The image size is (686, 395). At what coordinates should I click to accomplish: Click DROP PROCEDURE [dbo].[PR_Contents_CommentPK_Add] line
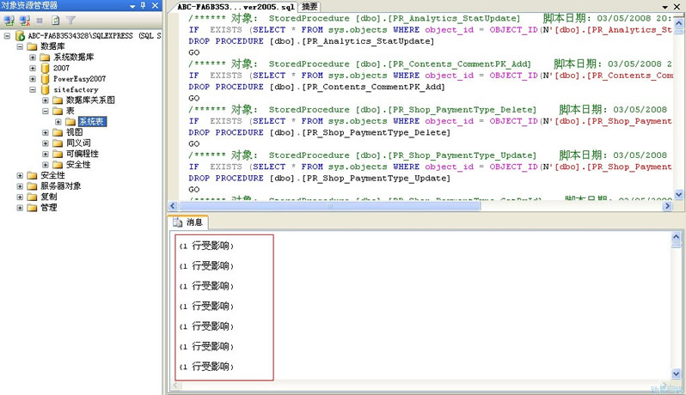[x=316, y=87]
